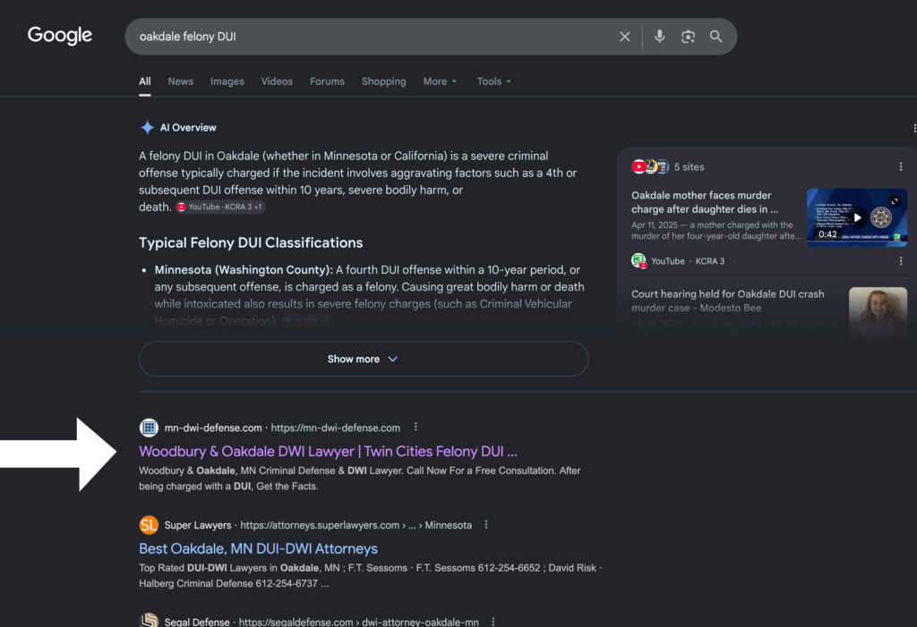Click the attorneys.superlawyers.com breadcrumb URL
This screenshot has width=917, height=627.
(x=356, y=525)
